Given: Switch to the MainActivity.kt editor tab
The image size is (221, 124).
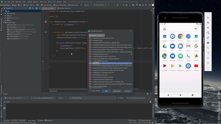Looking at the screenshot, I should [x=49, y=8].
